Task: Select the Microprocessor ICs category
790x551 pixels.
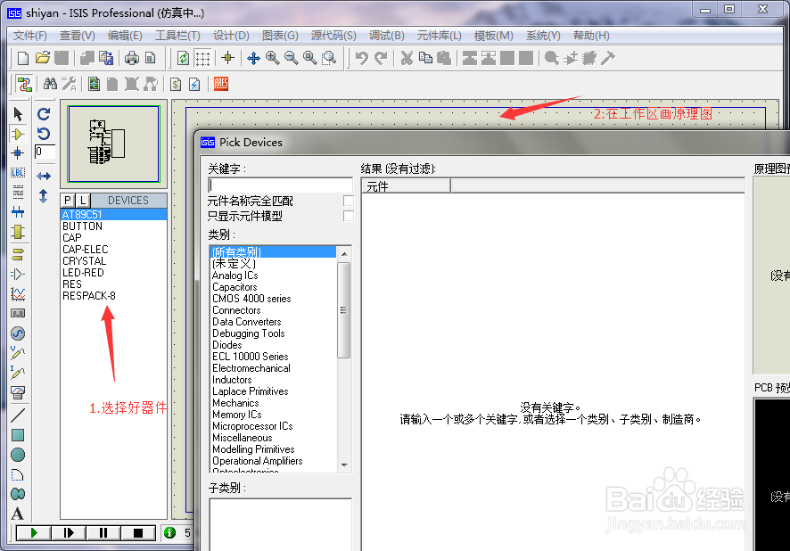Action: (x=273, y=426)
